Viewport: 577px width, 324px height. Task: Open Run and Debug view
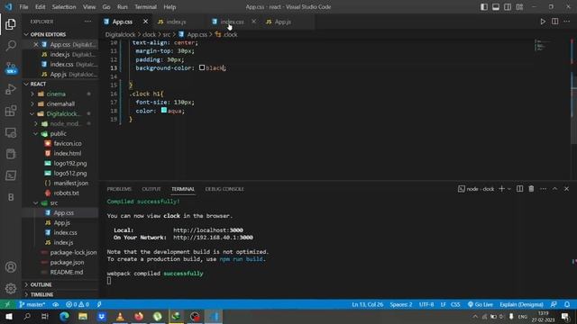11,89
